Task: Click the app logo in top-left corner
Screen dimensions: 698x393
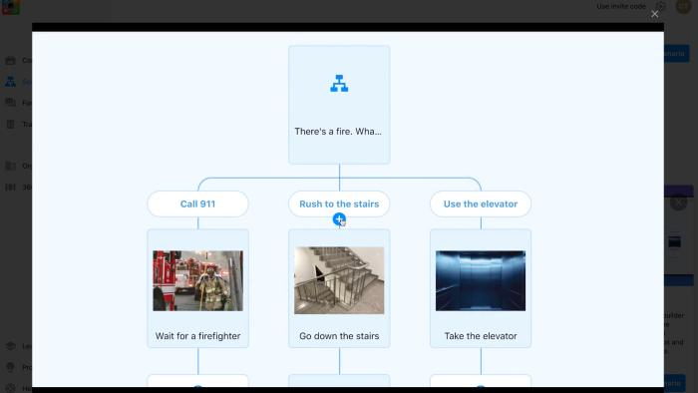Action: 11,7
